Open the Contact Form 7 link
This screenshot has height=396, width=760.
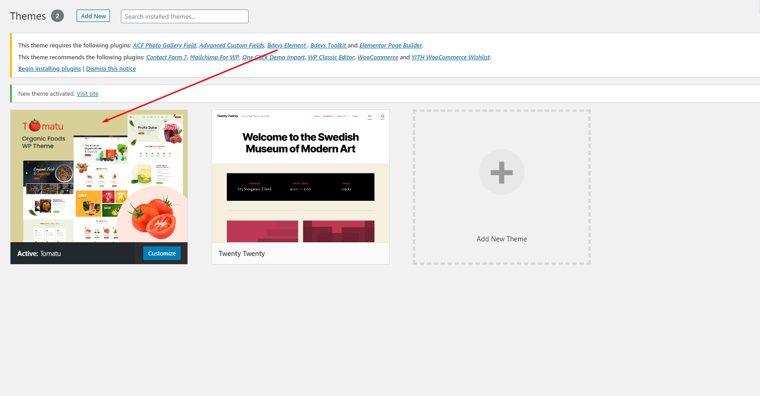[x=167, y=57]
